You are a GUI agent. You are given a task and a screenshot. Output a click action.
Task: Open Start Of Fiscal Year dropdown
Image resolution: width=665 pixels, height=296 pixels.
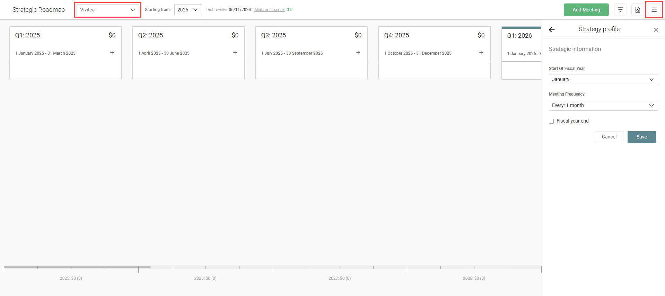[x=603, y=80]
